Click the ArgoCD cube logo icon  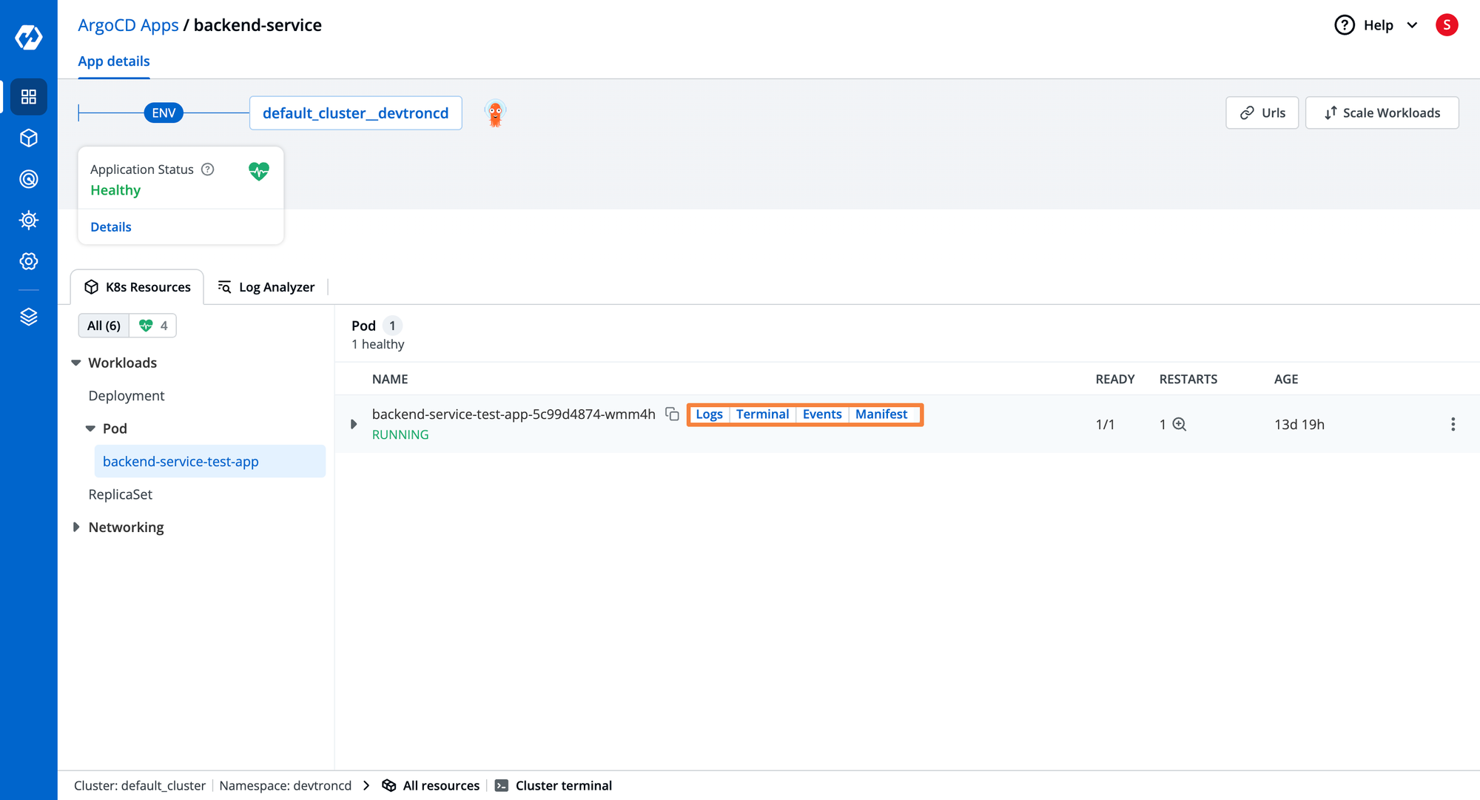tap(27, 138)
